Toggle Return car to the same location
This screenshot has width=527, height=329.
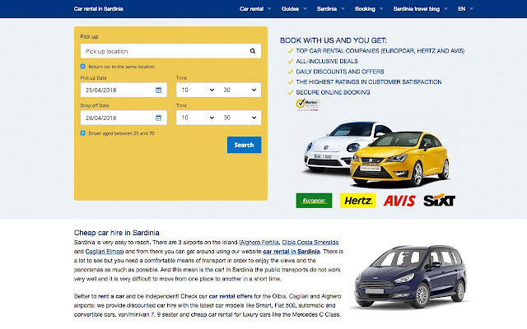coord(82,67)
